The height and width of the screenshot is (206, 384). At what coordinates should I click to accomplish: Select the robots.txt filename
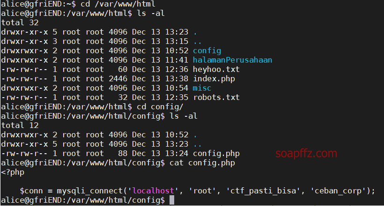[216, 97]
